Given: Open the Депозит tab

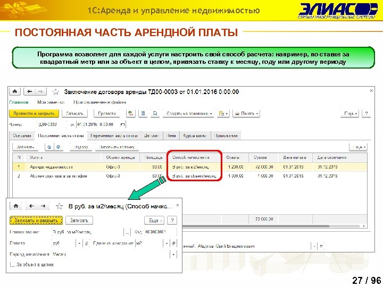Looking at the screenshot, I should [x=152, y=136].
